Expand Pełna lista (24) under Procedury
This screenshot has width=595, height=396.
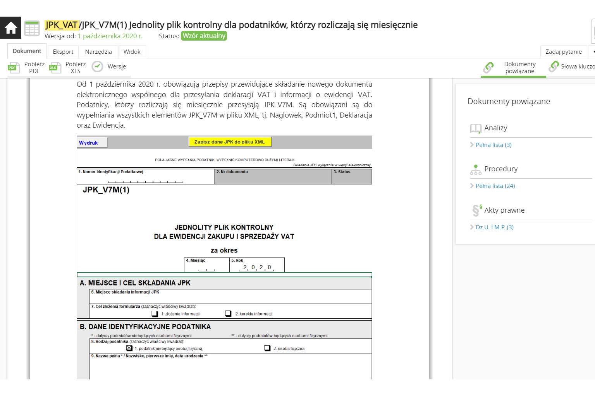[495, 186]
